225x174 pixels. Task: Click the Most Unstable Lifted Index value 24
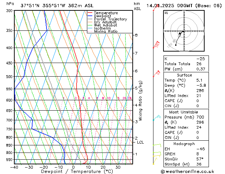coord(199,127)
